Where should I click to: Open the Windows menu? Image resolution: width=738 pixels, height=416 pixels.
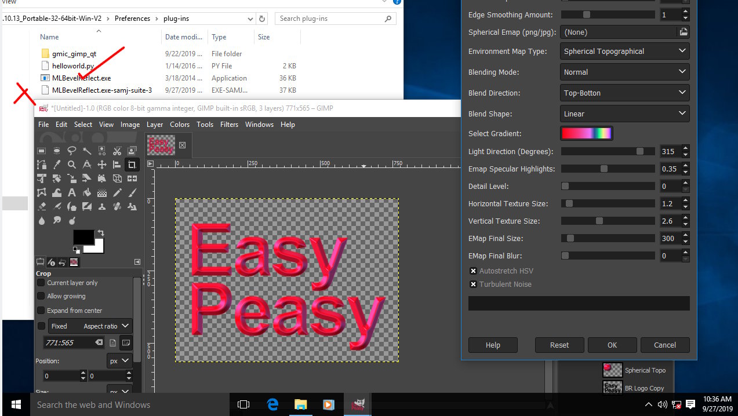click(259, 125)
